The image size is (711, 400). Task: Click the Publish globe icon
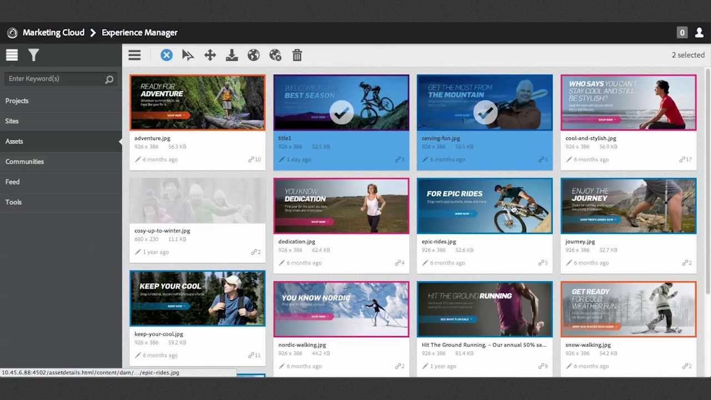pos(253,55)
